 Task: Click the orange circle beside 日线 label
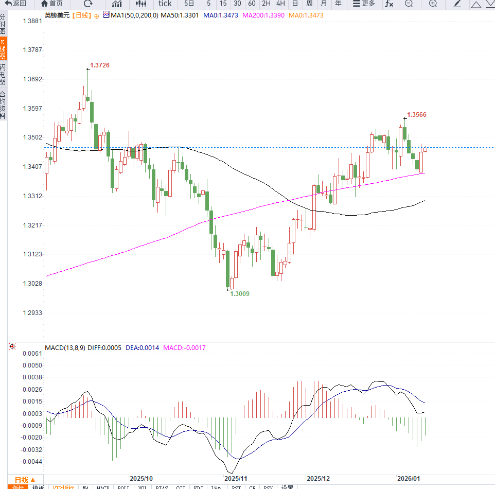[x=97, y=16]
